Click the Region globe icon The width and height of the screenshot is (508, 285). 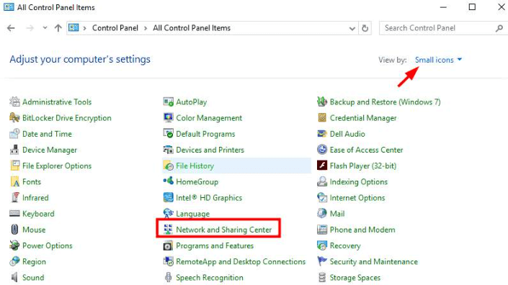pos(14,261)
